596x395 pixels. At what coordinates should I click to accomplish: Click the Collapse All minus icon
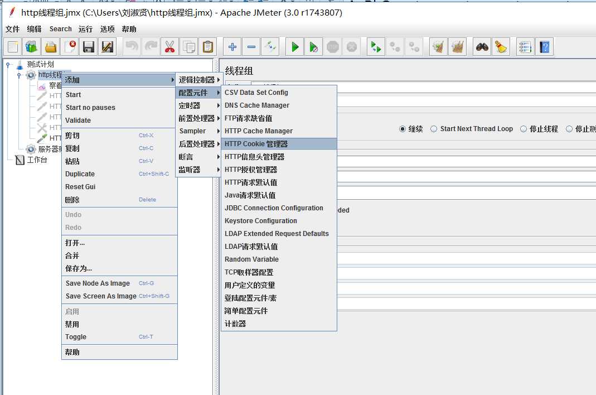point(251,47)
